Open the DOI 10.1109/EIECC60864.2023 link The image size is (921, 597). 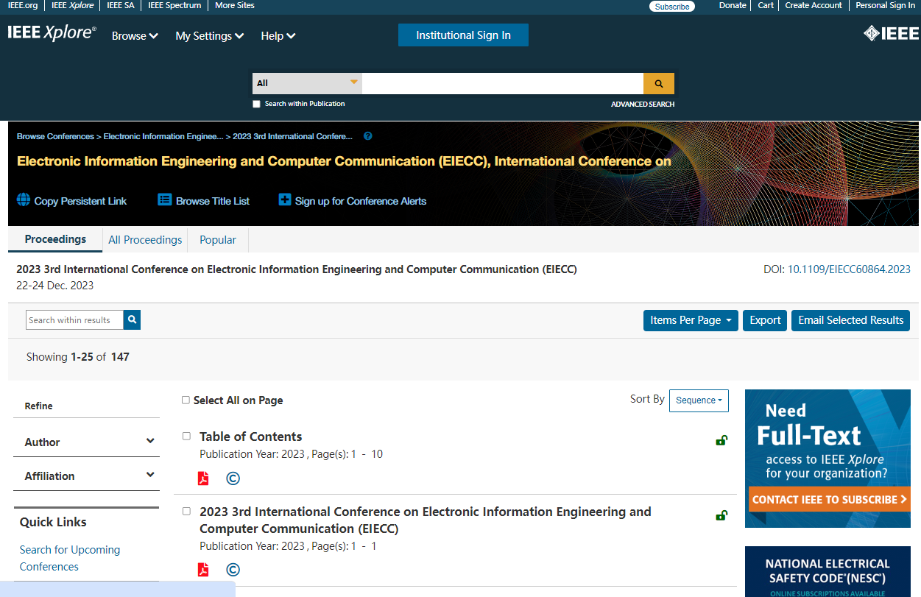pos(849,269)
